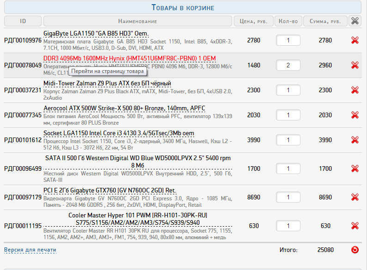This screenshot has width=367, height=270.
Task: Edit quantity field for WD Blue hard drive
Action: (288, 168)
